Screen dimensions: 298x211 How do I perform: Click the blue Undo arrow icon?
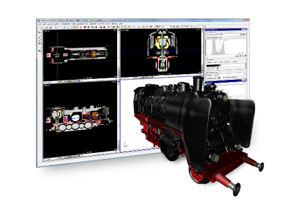[x=56, y=27]
